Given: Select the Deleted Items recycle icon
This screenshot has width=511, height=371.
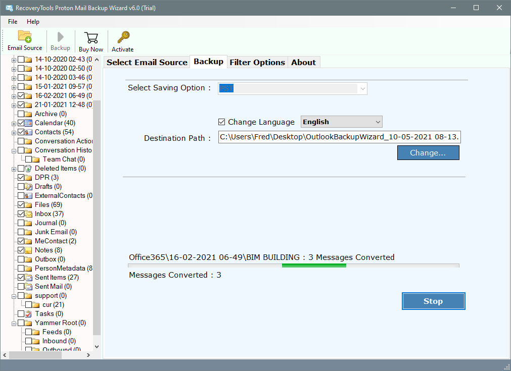Looking at the screenshot, I should (x=28, y=169).
